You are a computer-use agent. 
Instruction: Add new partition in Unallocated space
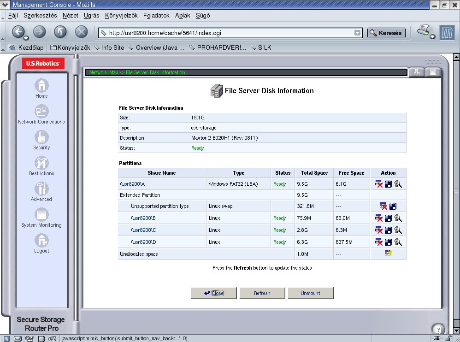389,253
